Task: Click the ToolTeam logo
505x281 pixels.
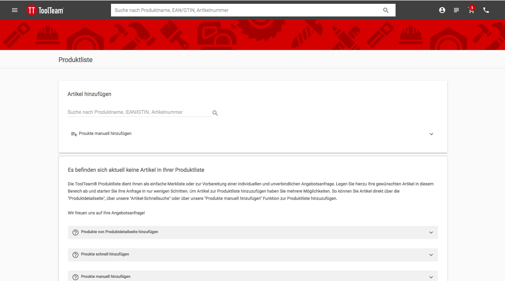Action: coord(45,10)
